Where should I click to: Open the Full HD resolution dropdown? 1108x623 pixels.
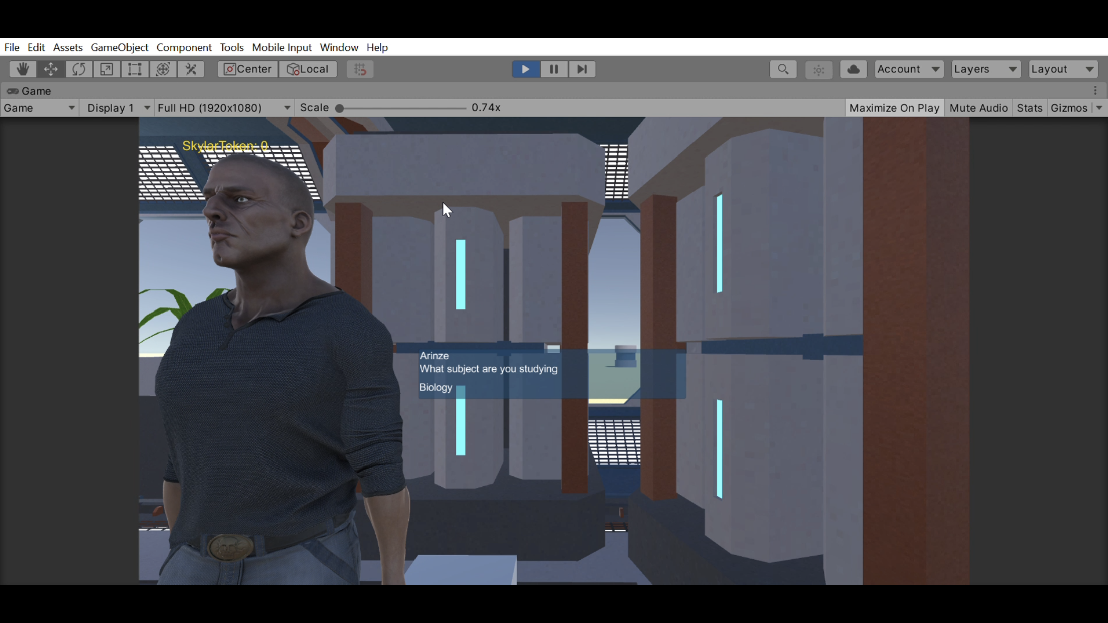click(223, 108)
